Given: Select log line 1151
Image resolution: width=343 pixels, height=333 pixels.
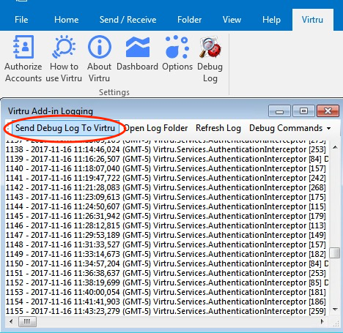Looking at the screenshot, I should (x=166, y=273).
